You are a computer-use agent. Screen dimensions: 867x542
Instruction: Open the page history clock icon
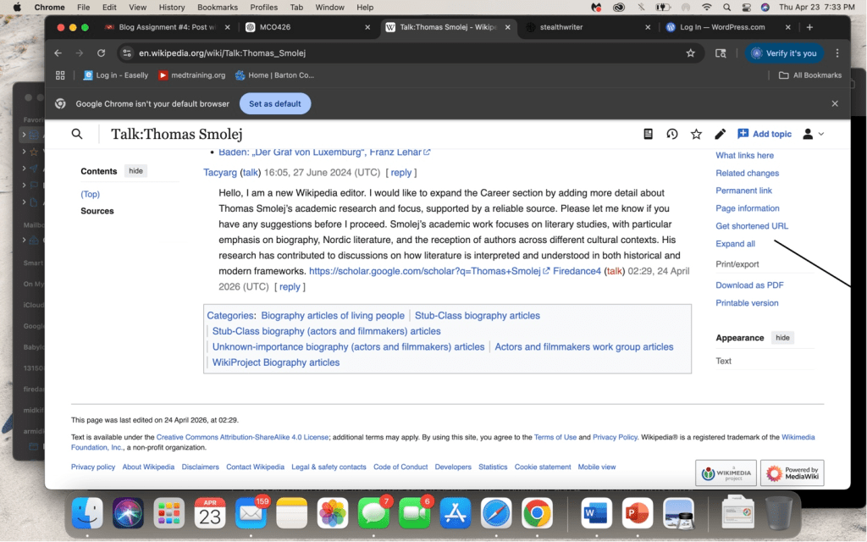point(672,134)
